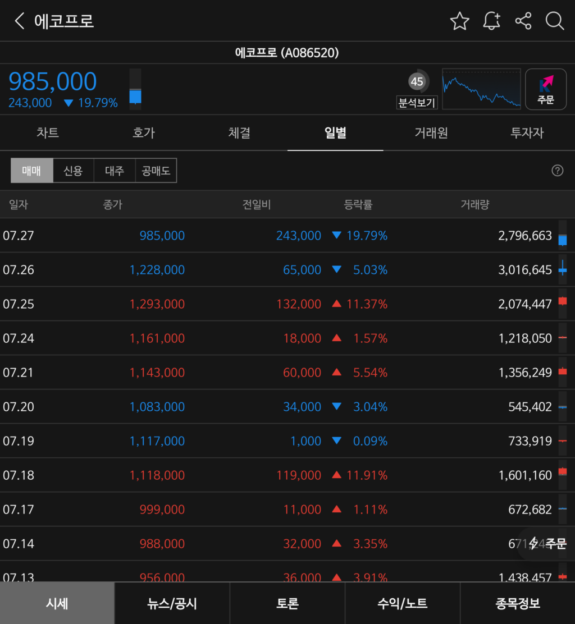Select the 07.27 date row
Viewport: 575px width, 624px height.
coord(287,236)
